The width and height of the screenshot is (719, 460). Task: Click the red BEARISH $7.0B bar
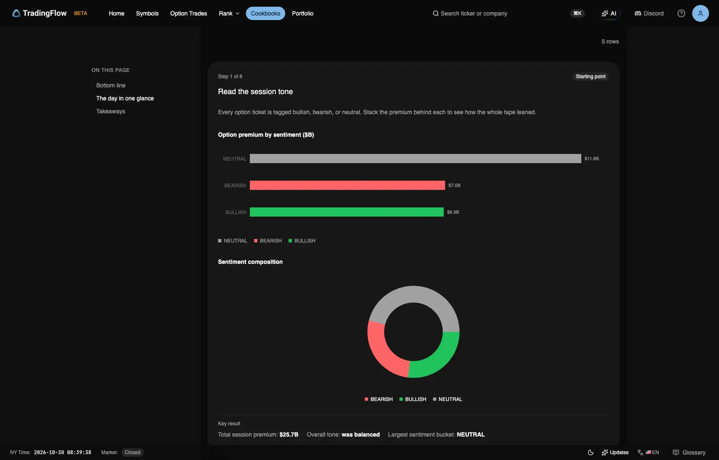347,185
